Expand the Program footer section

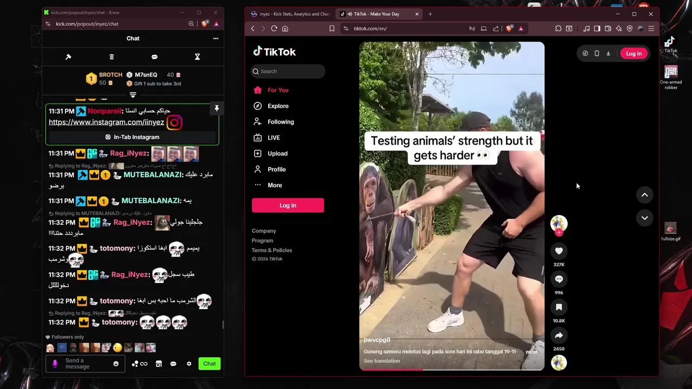pos(262,240)
